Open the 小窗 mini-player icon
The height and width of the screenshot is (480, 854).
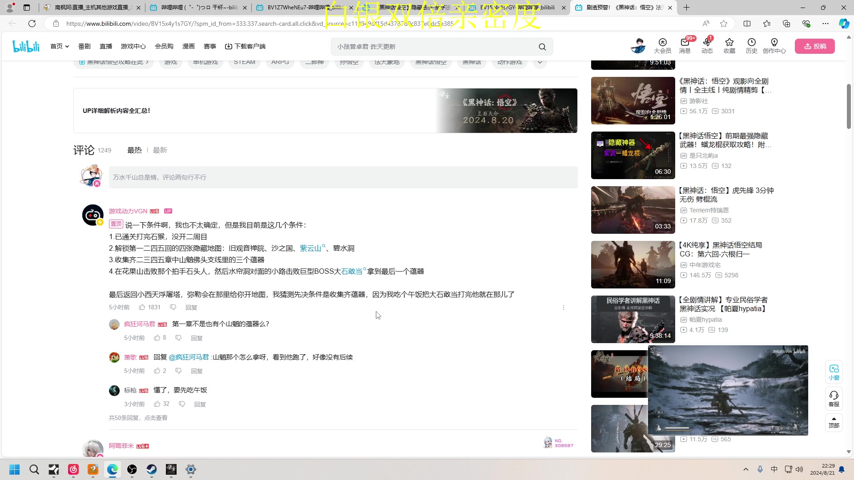tap(834, 372)
